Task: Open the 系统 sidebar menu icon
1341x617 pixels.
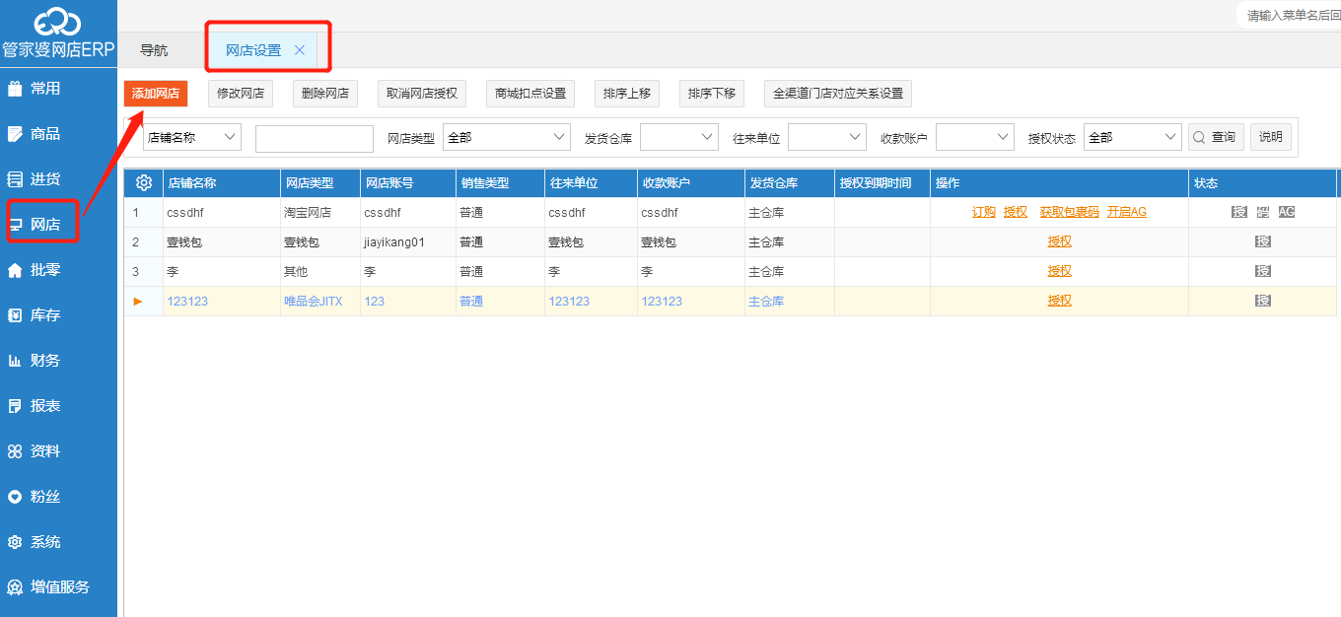Action: click(x=15, y=542)
